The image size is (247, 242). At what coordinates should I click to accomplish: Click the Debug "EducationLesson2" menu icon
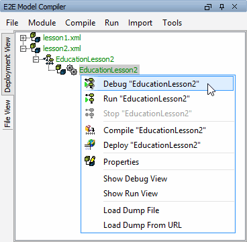[x=90, y=84]
